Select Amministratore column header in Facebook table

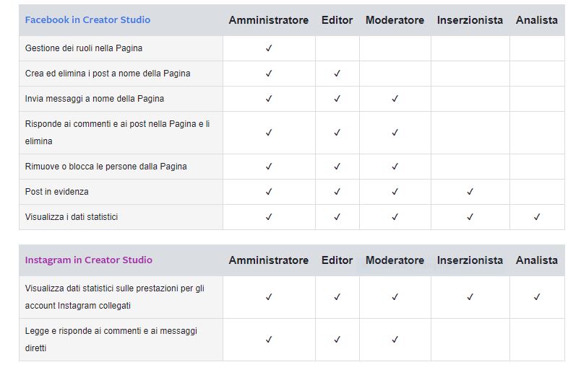pyautogui.click(x=269, y=20)
